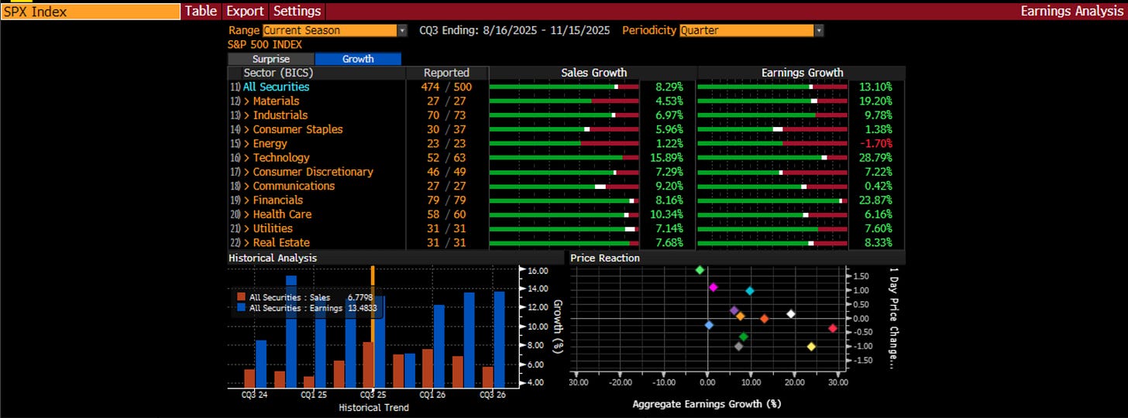1128x418 pixels.
Task: Click the SPX Index security field
Action: click(91, 11)
